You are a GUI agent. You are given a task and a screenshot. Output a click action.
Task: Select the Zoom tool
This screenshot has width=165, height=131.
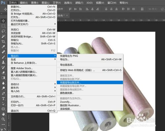[x=3, y=119]
